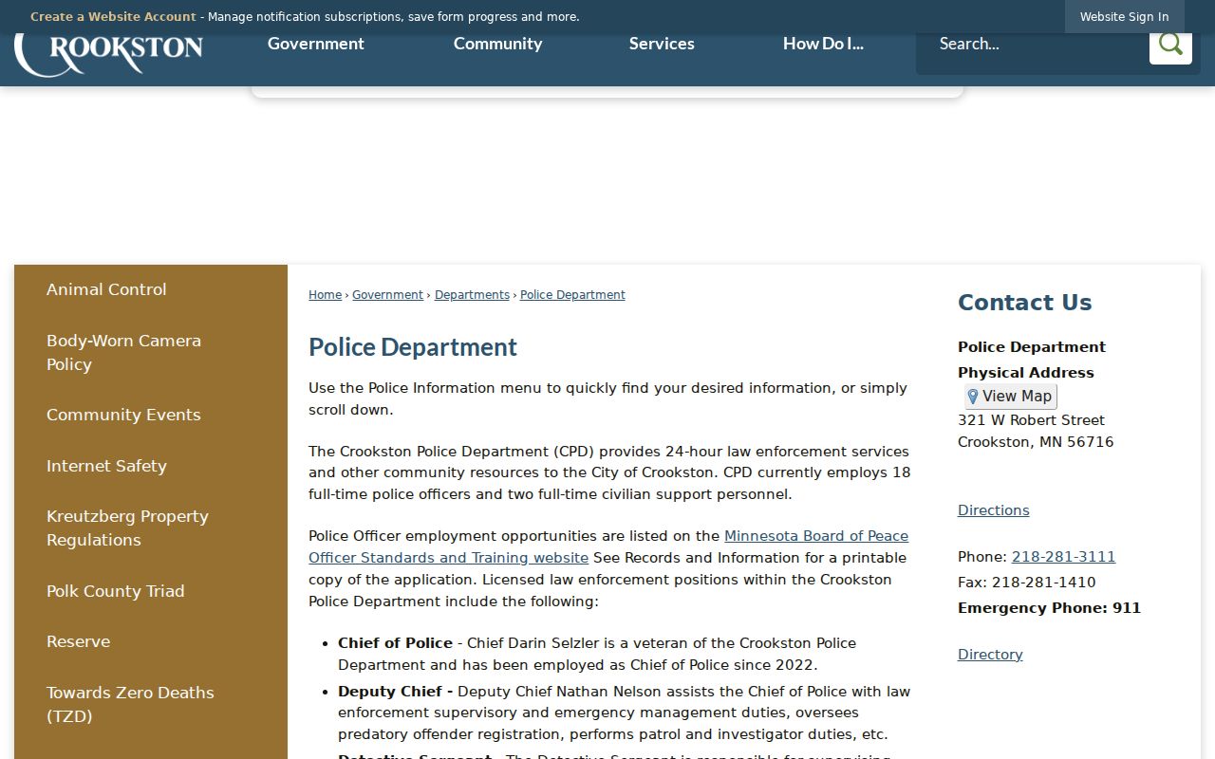Click the Physical Address label
This screenshot has height=759, width=1215.
[x=1025, y=373]
